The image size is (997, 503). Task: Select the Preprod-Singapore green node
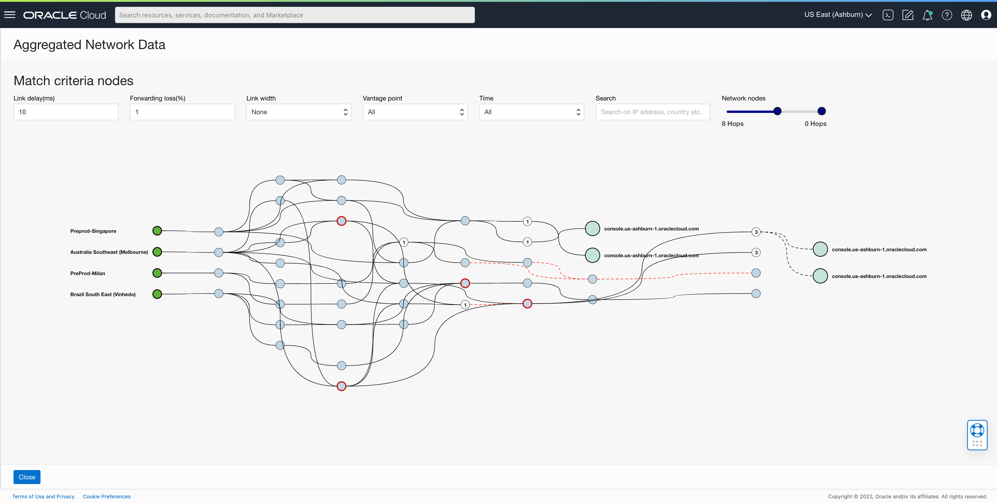pyautogui.click(x=157, y=230)
